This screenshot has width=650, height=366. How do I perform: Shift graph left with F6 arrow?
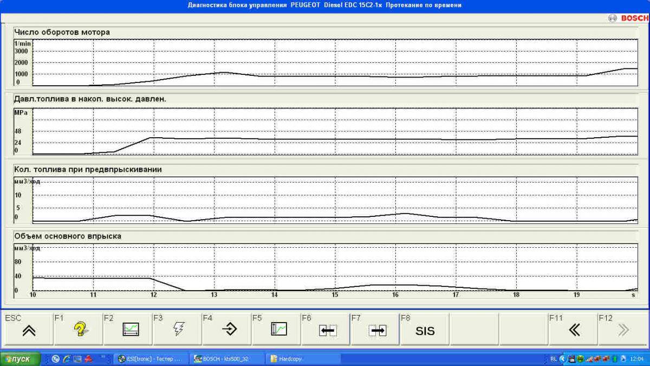328,330
